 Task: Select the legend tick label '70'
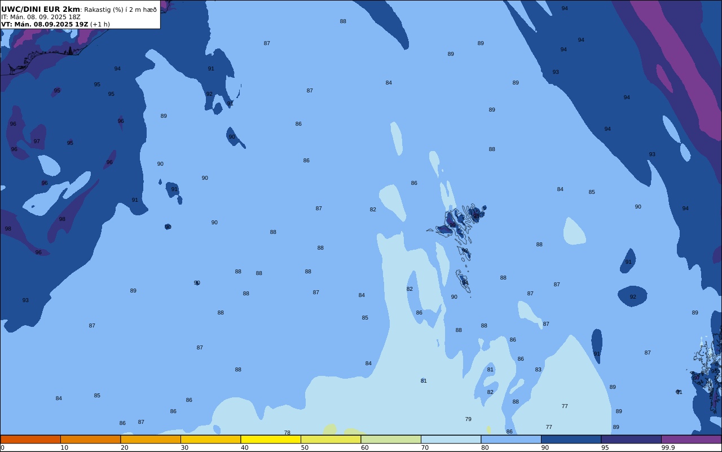click(x=425, y=448)
